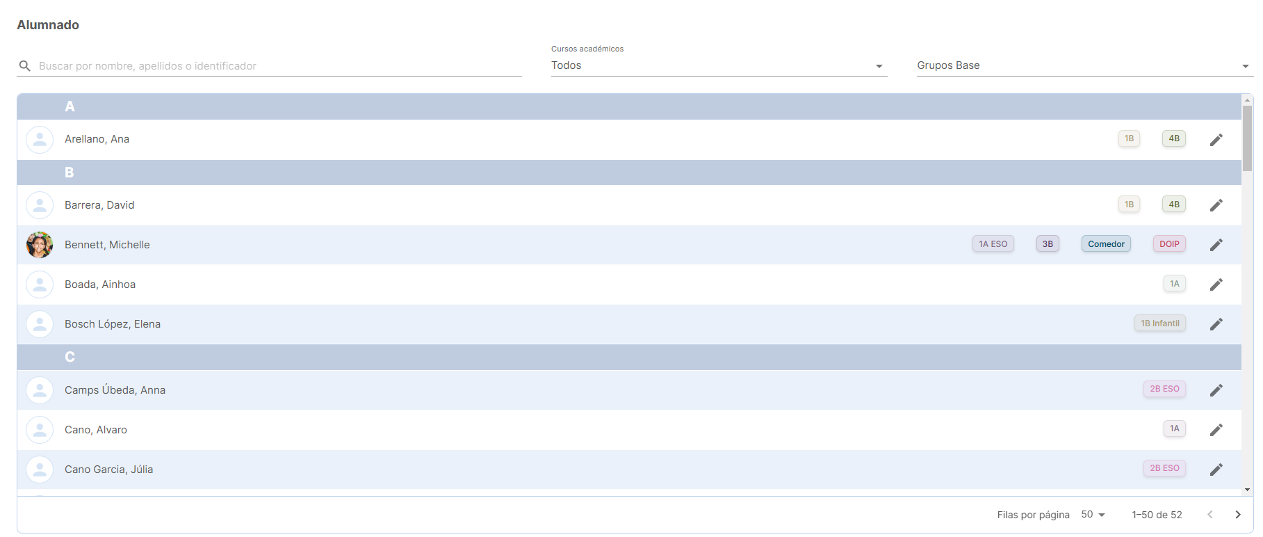
Task: Click 1B tag on Arellano, Ana row
Action: click(x=1129, y=138)
